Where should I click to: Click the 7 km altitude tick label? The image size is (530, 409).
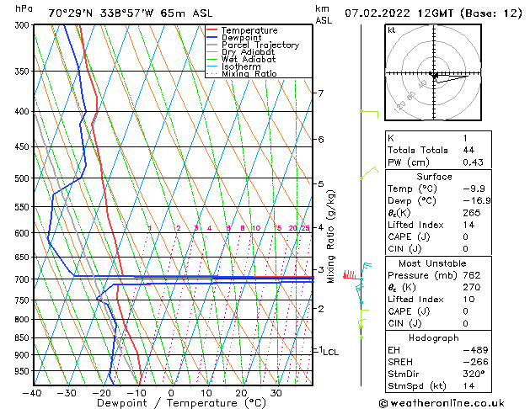pyautogui.click(x=321, y=93)
